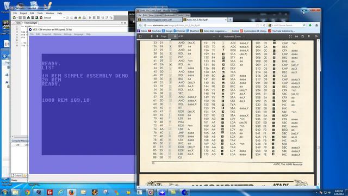The image size is (348, 196).
Task: Click the search magnifier in the Firefox search box
Action: coord(304,26)
